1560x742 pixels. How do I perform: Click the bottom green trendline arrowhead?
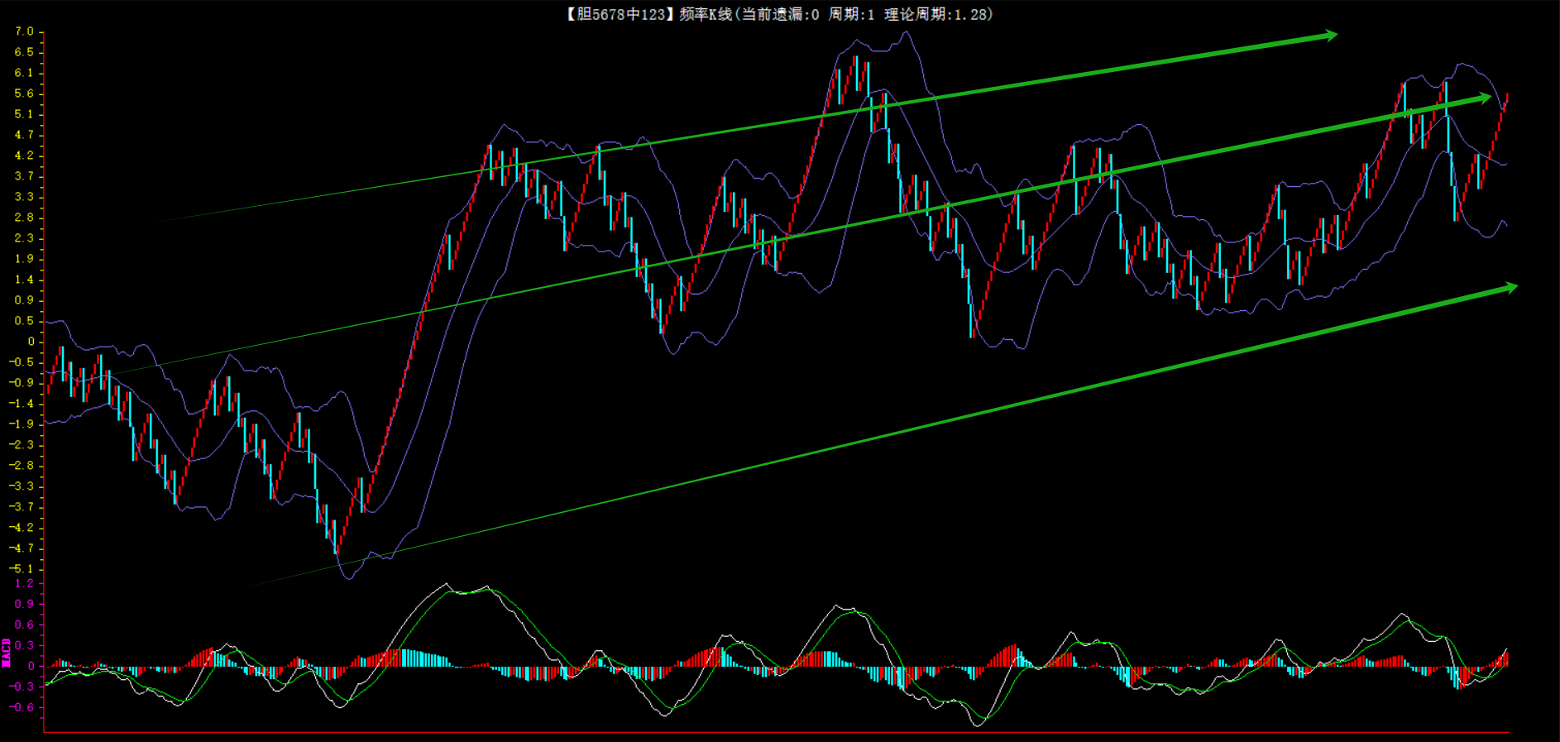point(1510,287)
